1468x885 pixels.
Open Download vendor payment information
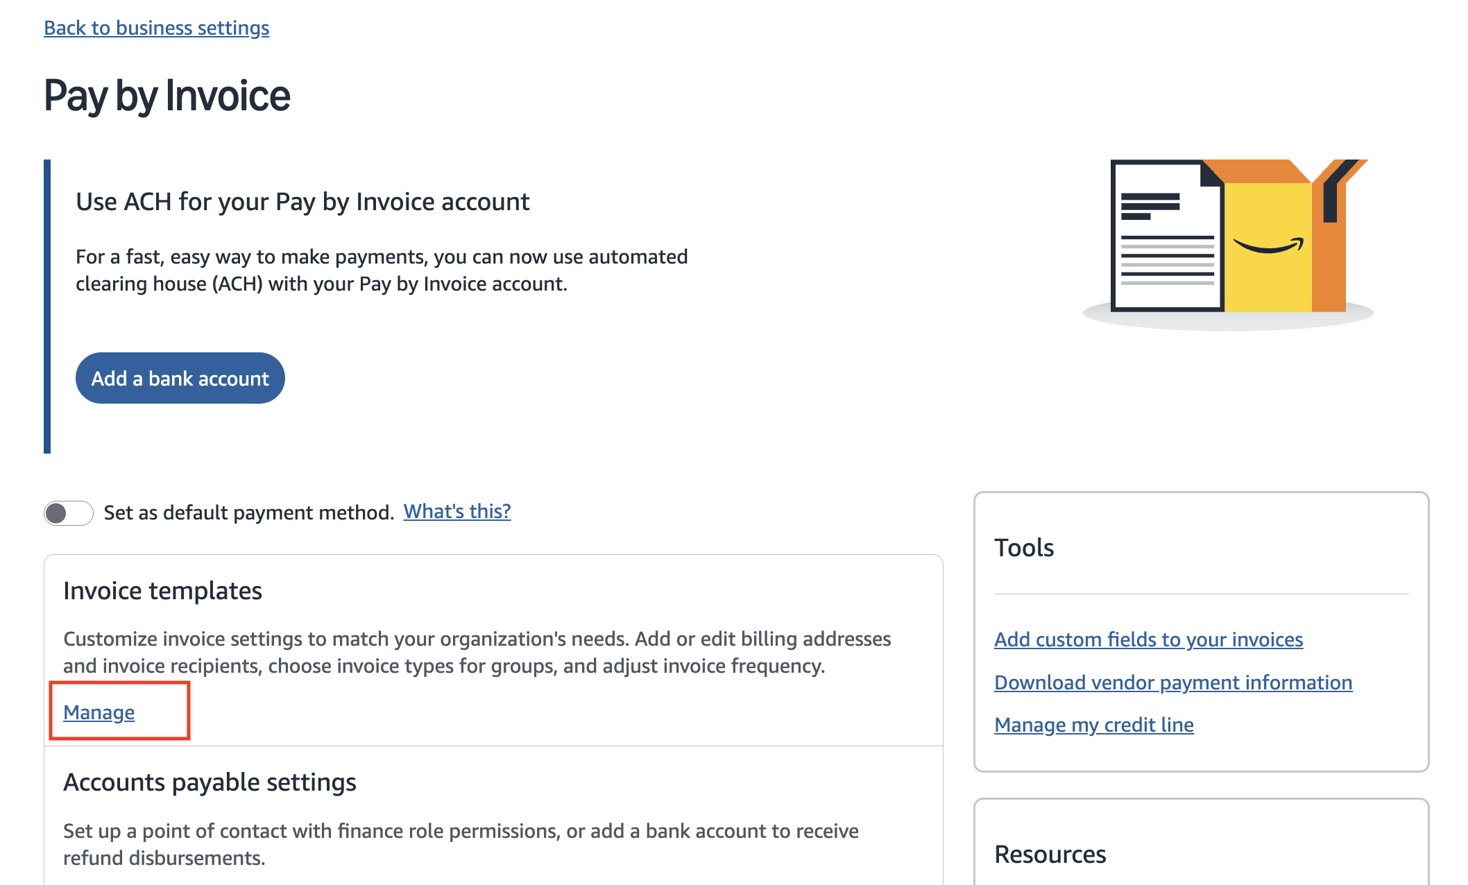coord(1172,682)
